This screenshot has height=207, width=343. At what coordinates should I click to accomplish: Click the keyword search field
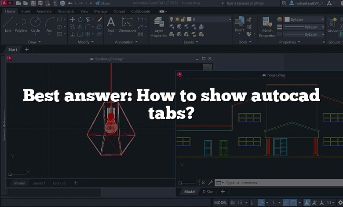click(252, 3)
